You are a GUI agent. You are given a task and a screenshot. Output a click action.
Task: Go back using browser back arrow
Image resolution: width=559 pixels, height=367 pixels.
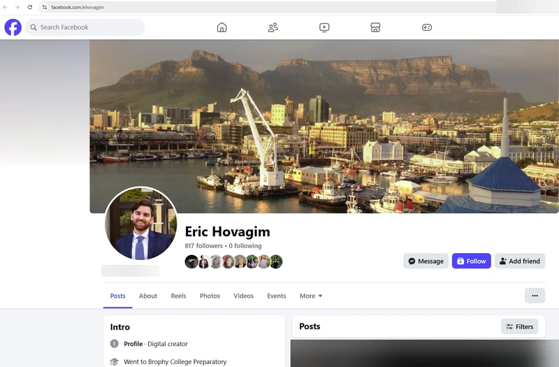tap(6, 7)
